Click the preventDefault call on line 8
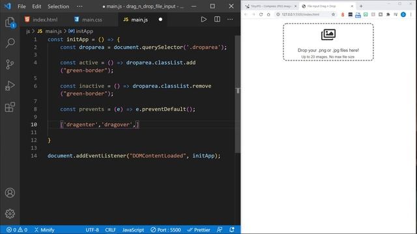The height and width of the screenshot is (234, 417). [164, 109]
